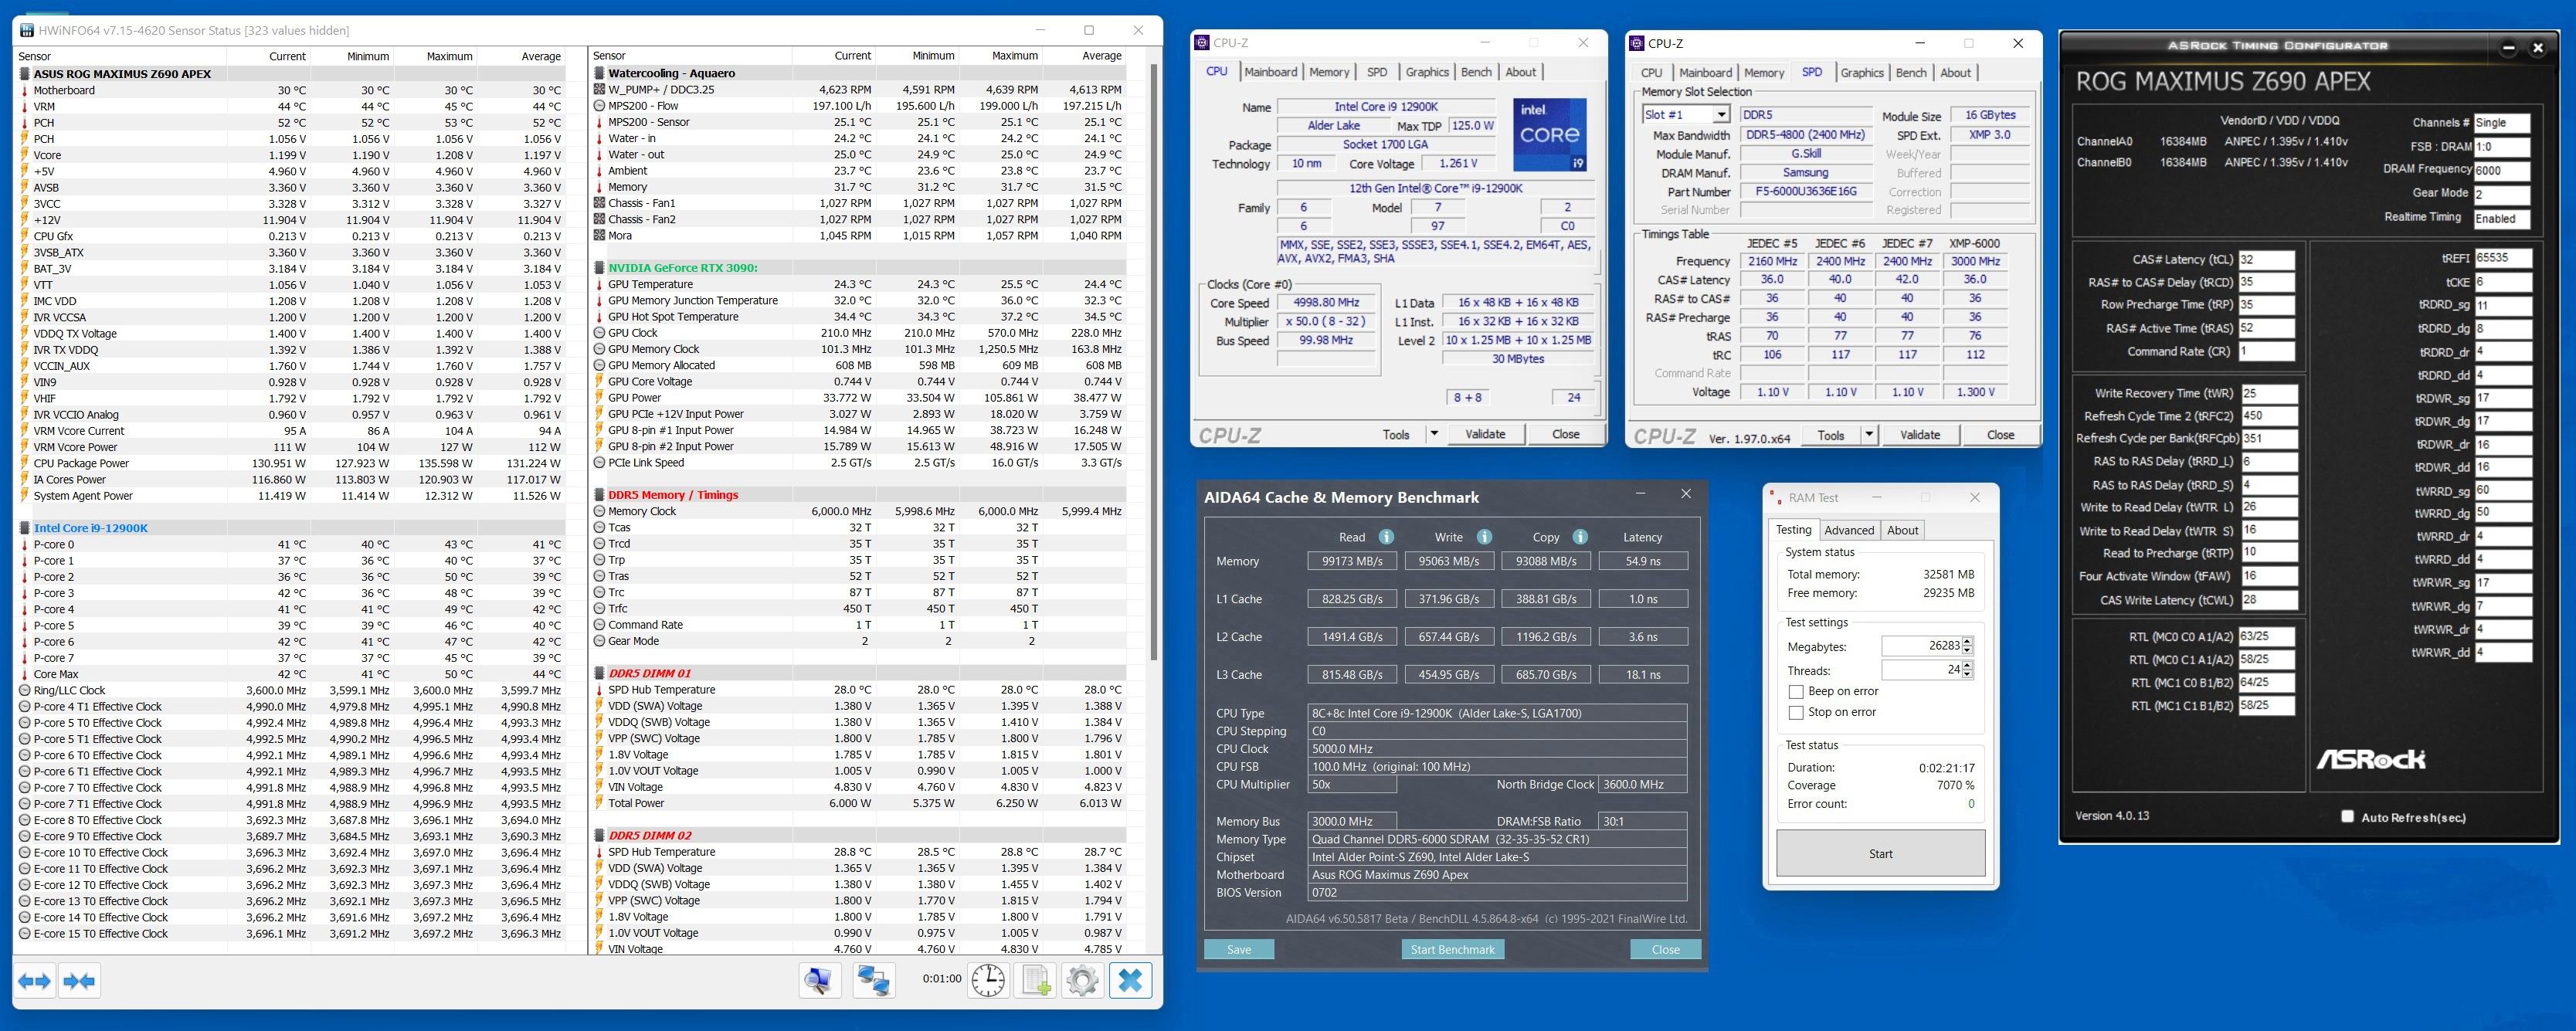
Task: Reset the timer using the clock icon
Action: [x=988, y=981]
